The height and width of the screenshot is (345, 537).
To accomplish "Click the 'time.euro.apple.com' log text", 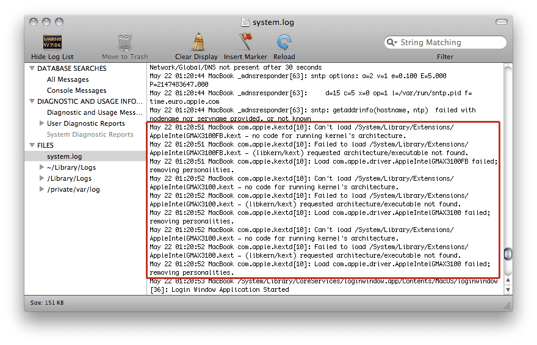I will (x=184, y=101).
